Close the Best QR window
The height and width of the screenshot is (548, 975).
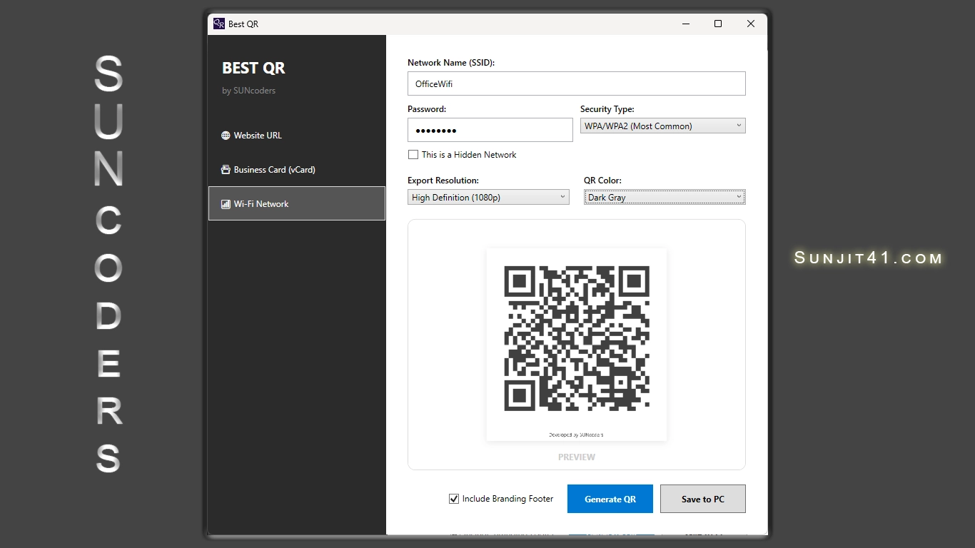tap(751, 24)
